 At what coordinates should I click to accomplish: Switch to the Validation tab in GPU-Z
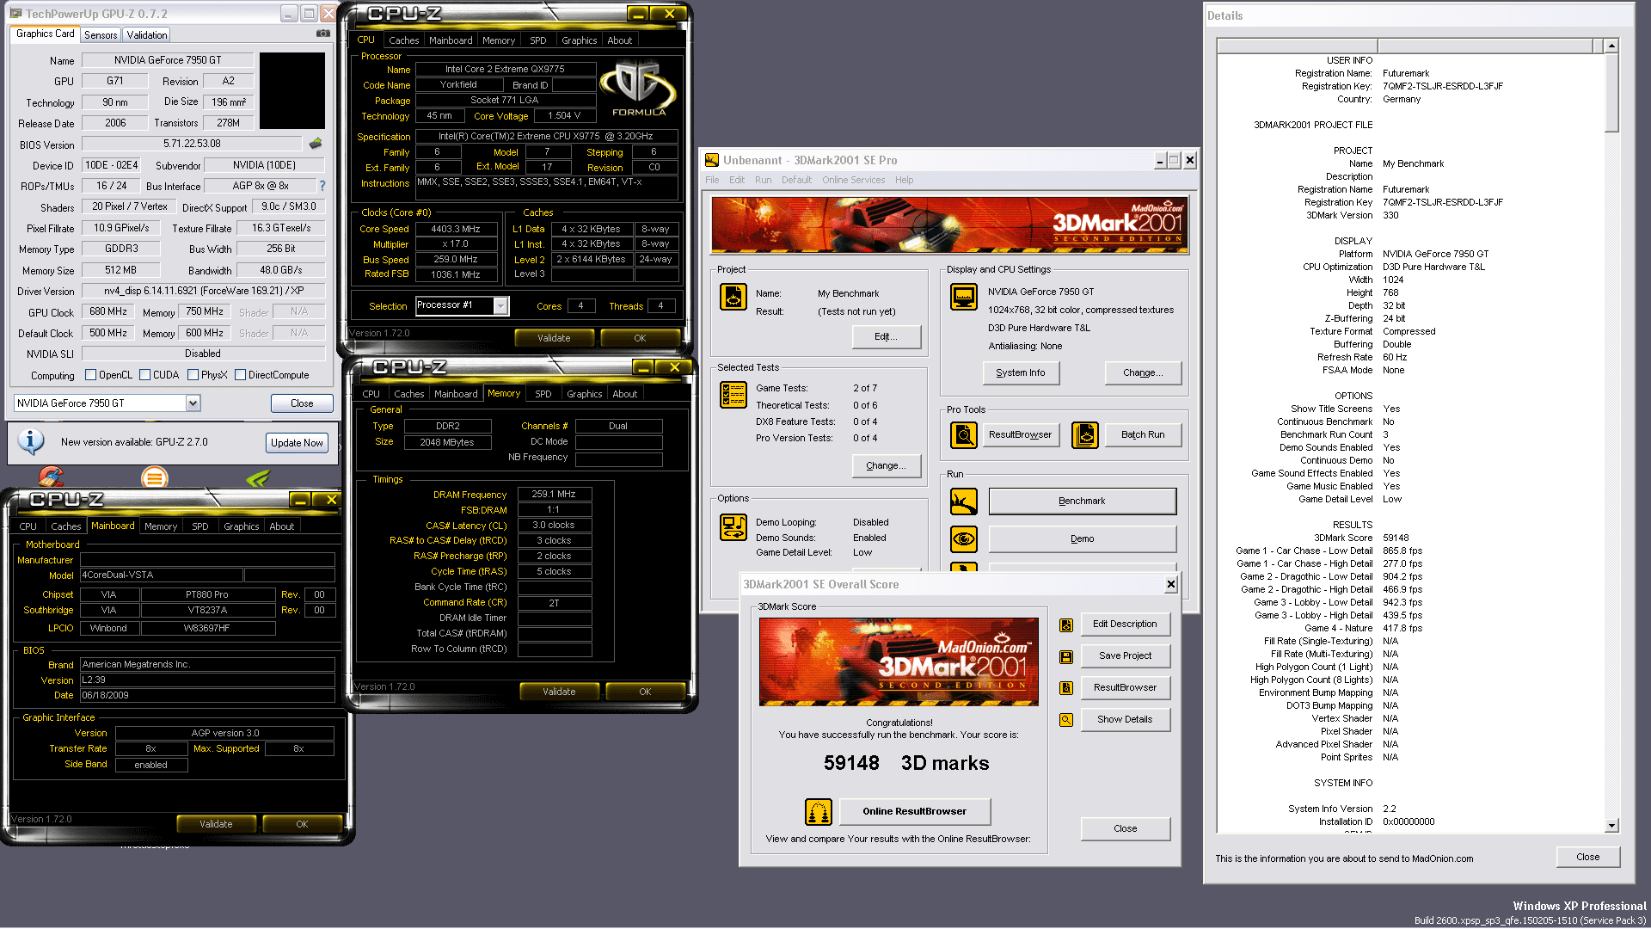point(147,35)
